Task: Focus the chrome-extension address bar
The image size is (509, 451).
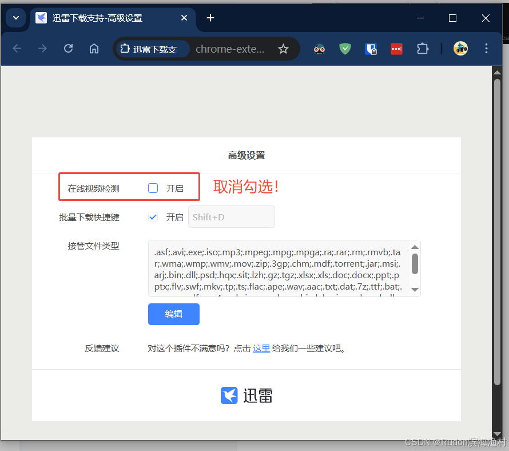Action: pos(230,49)
